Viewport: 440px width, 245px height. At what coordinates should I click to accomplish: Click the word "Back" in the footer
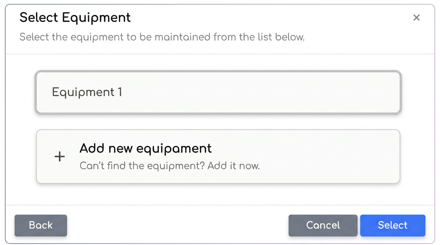click(41, 225)
